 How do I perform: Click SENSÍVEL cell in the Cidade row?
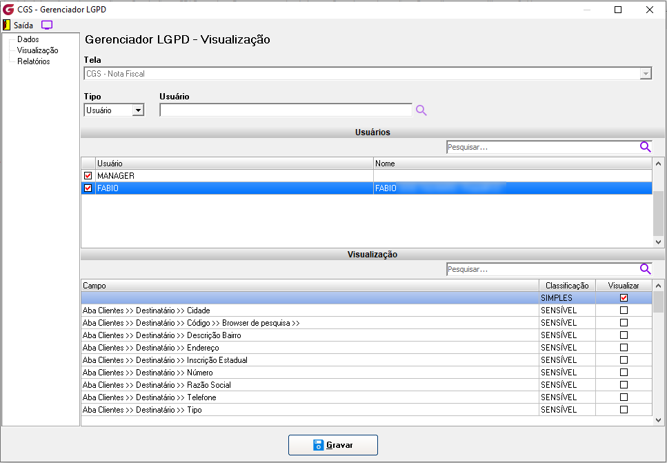coord(567,311)
